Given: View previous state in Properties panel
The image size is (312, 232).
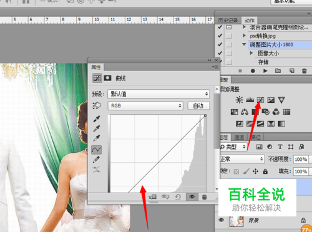Looking at the screenshot, I should tap(165, 196).
